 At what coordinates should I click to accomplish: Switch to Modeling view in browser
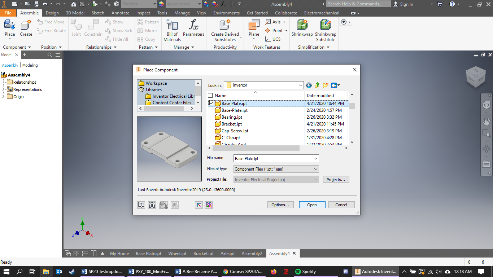[x=30, y=65]
